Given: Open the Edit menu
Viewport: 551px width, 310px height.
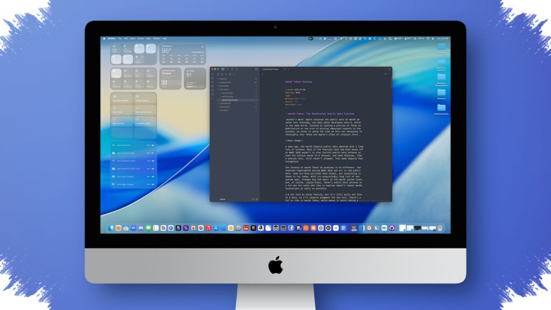Looking at the screenshot, I should [126, 38].
